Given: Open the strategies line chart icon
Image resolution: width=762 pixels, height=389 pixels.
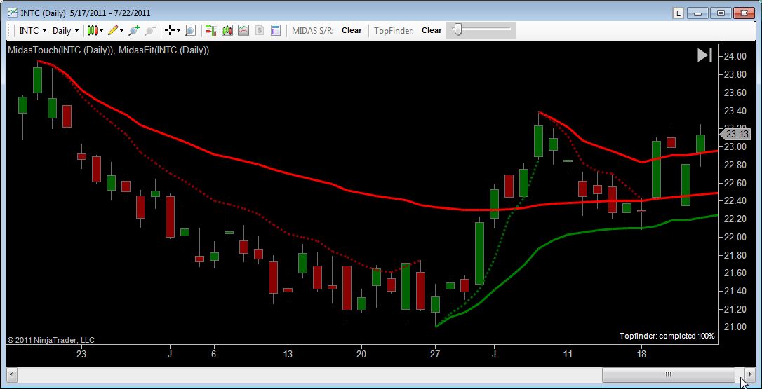Looking at the screenshot, I should point(243,30).
